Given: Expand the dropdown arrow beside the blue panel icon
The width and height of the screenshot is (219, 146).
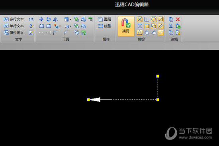Looking at the screenshot, I should tap(70, 19).
